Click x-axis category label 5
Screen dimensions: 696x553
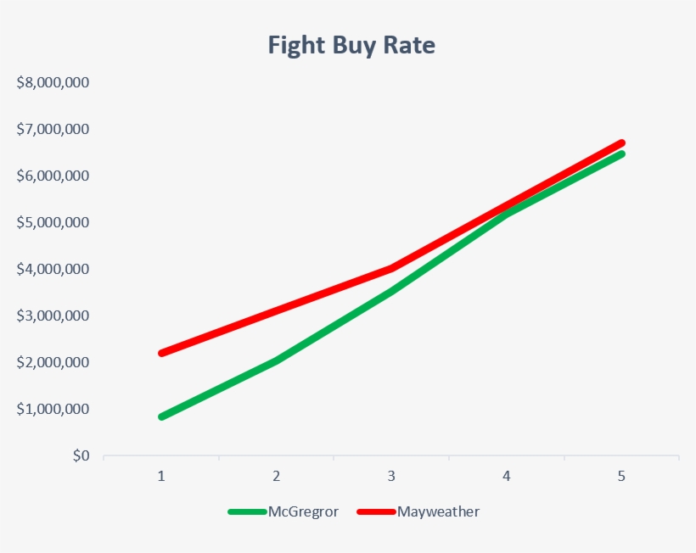click(621, 477)
